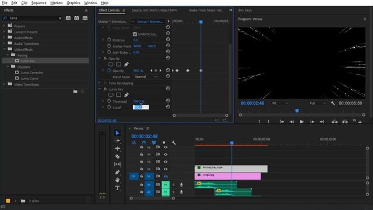Select the Hand tool

117,180
